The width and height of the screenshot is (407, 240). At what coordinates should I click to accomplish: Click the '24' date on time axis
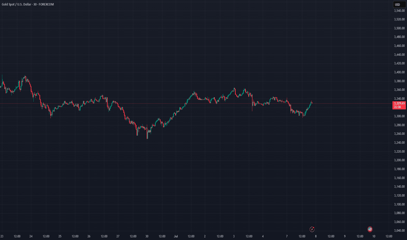pos(31,237)
